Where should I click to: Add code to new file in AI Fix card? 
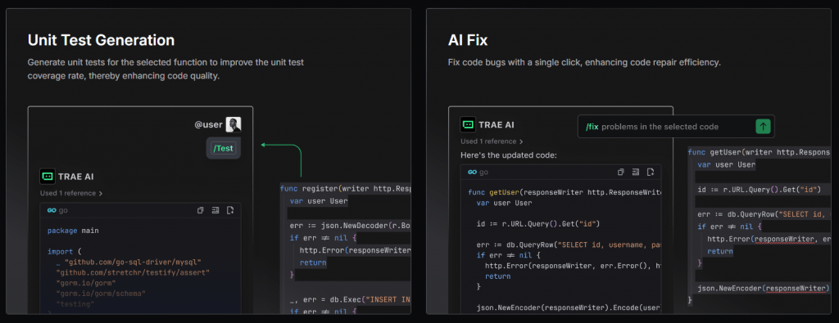[x=651, y=172]
